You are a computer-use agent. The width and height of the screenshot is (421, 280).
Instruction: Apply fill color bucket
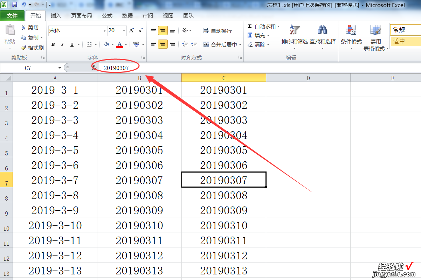tap(106, 44)
